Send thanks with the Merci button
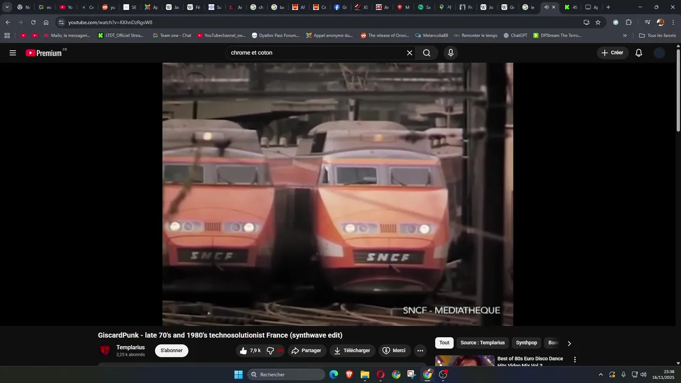The height and width of the screenshot is (383, 681). pos(394,351)
